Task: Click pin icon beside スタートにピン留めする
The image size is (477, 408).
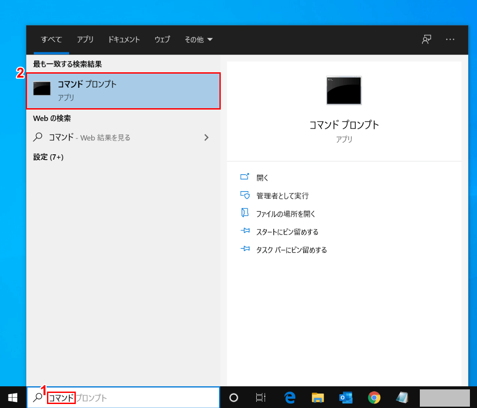Action: [x=245, y=231]
